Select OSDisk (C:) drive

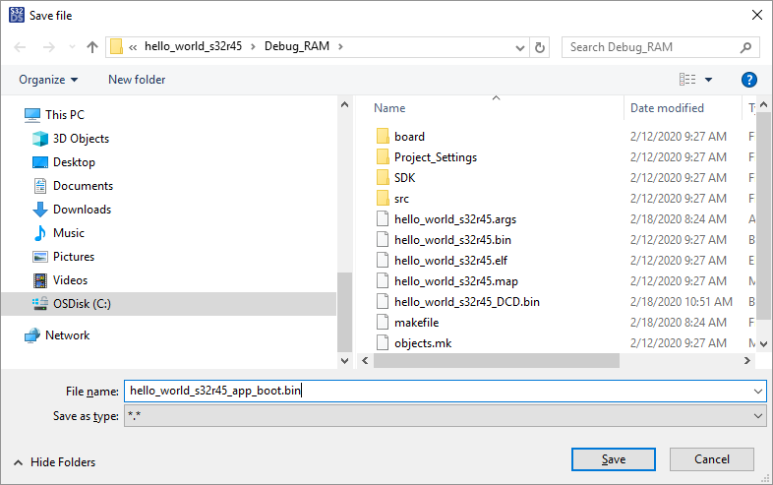point(82,304)
